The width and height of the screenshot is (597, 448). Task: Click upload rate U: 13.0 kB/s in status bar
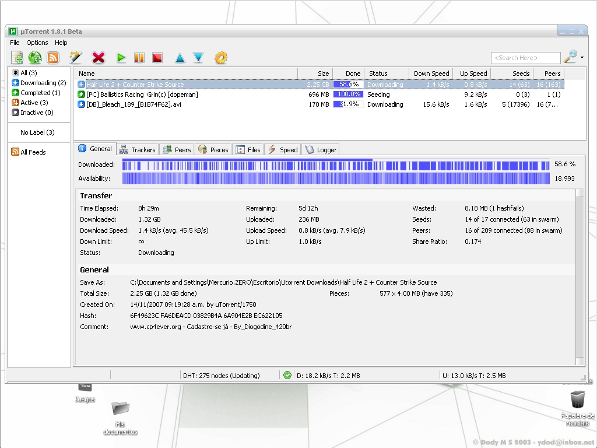click(x=474, y=376)
